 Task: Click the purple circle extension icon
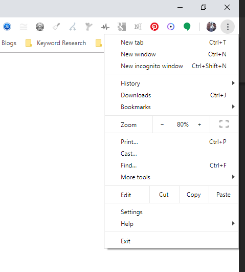point(171,27)
